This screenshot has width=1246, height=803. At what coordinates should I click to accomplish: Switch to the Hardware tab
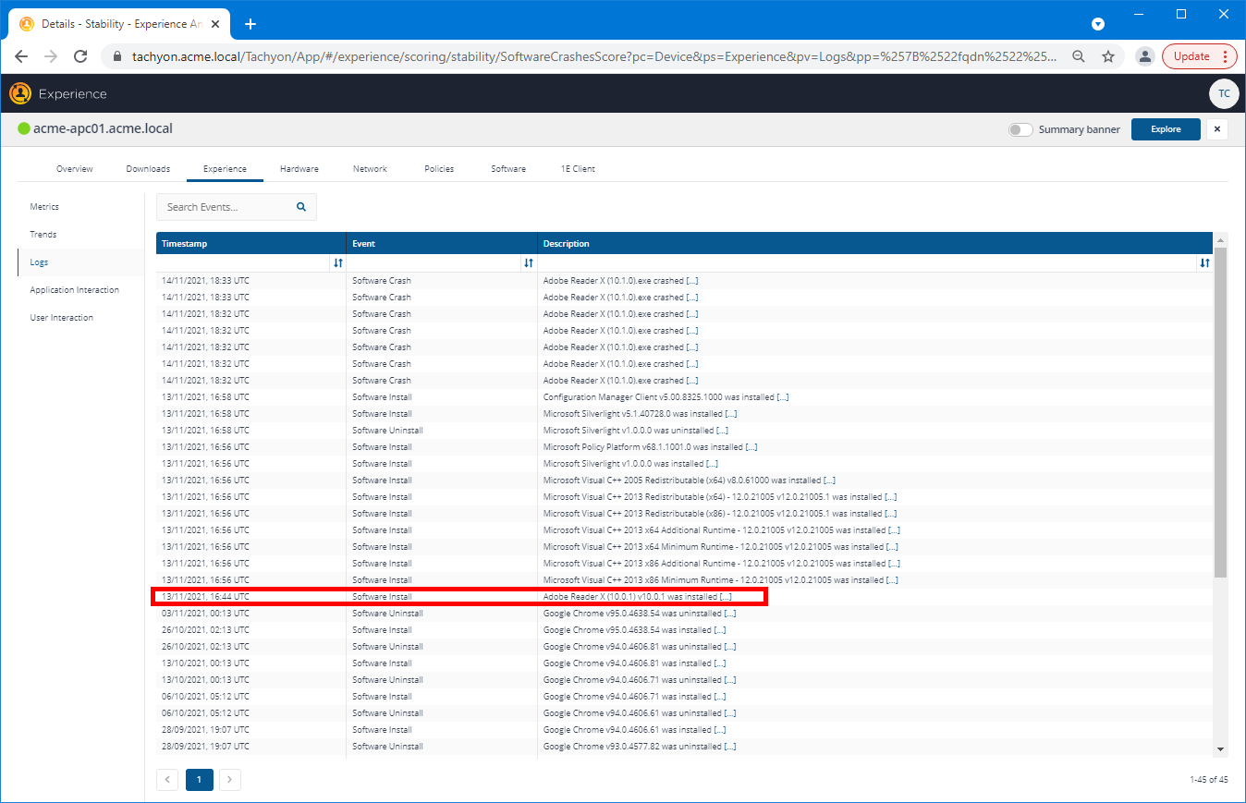299,169
